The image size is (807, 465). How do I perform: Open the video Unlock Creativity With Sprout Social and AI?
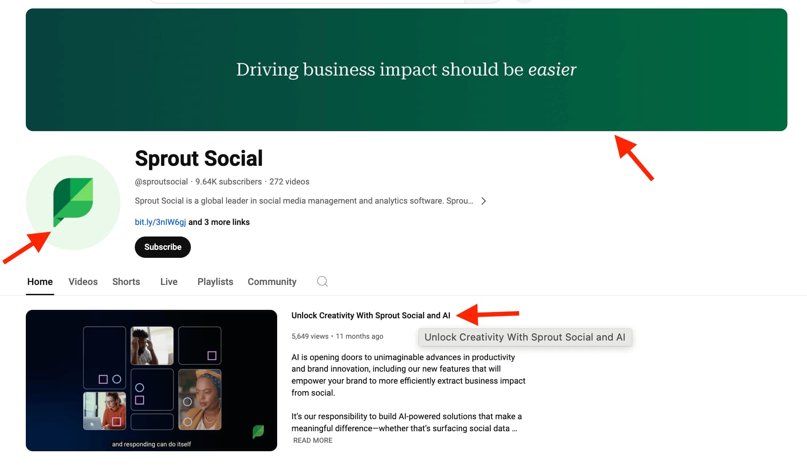click(371, 315)
